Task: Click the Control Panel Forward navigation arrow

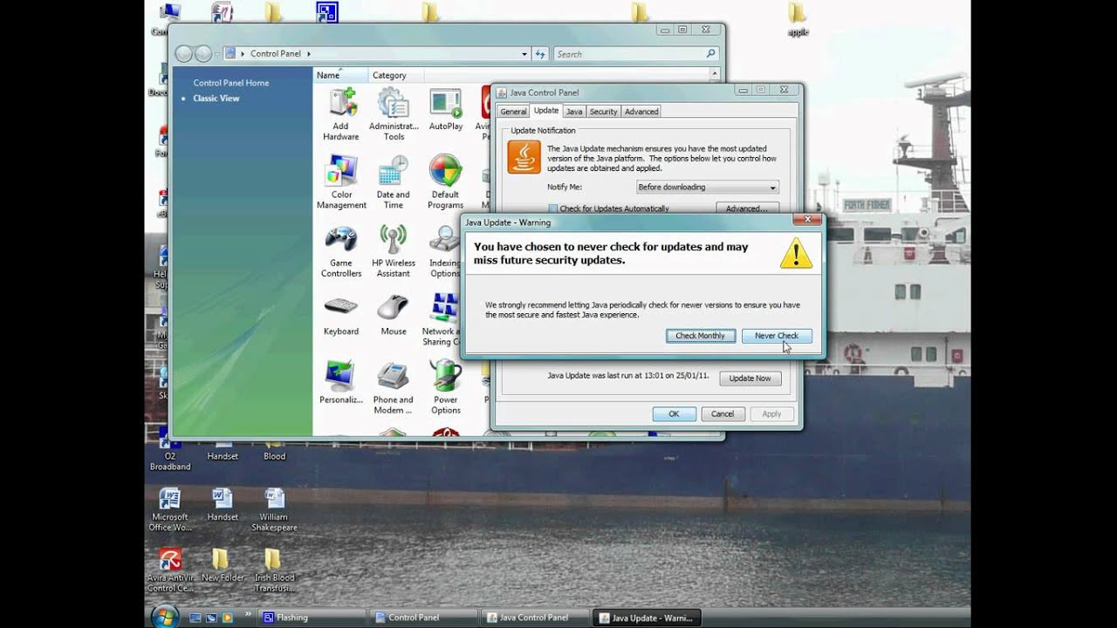Action: [x=203, y=53]
